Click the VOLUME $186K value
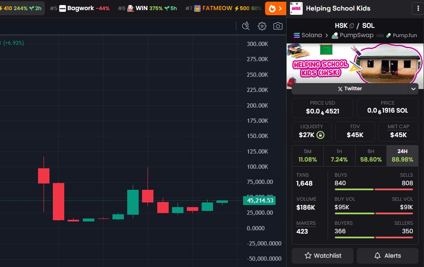Image resolution: width=424 pixels, height=267 pixels. point(306,208)
